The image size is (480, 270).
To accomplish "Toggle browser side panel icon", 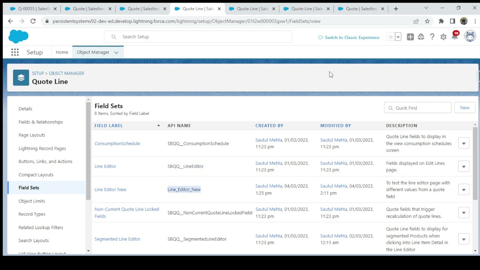I will 453,21.
